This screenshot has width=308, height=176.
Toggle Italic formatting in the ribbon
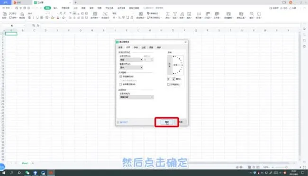33,18
